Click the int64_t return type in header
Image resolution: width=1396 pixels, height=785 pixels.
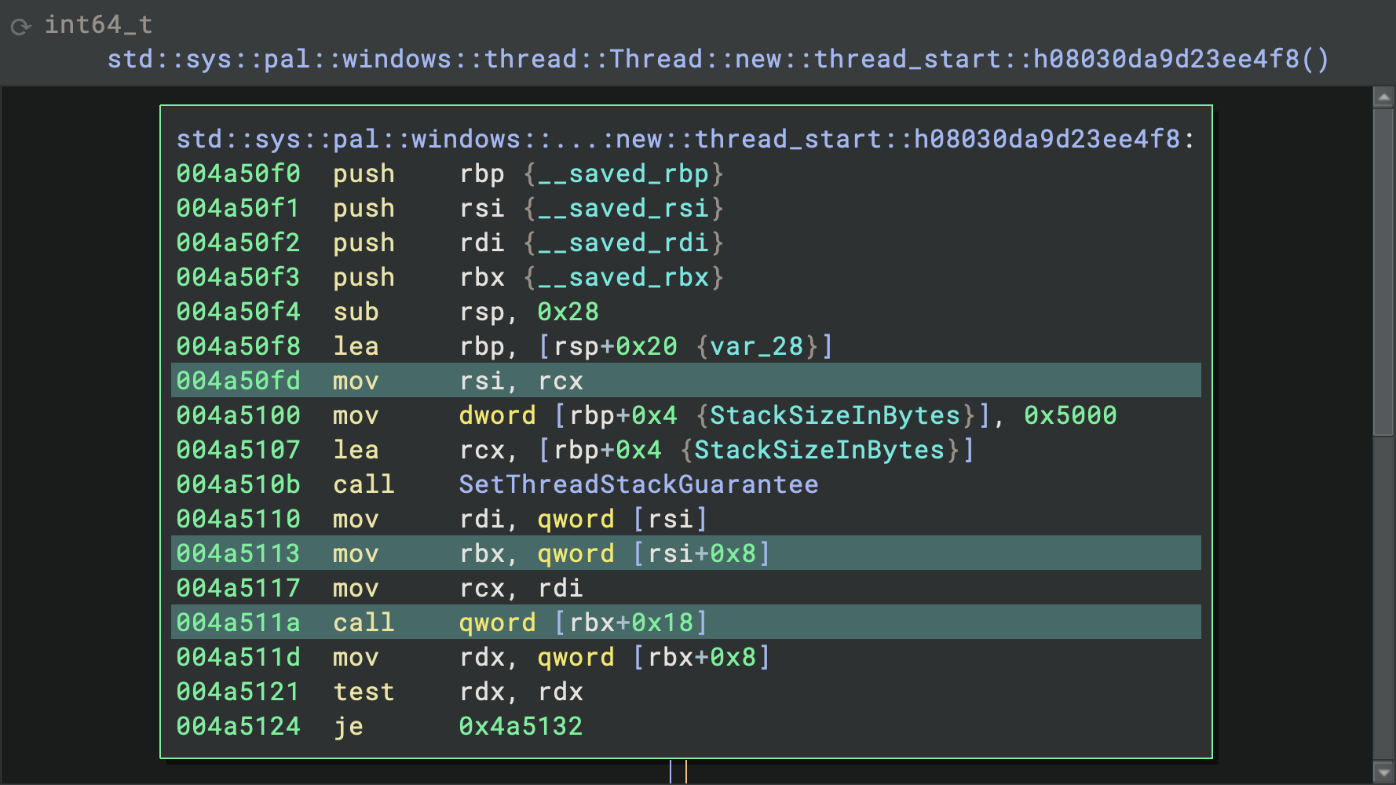tap(98, 25)
